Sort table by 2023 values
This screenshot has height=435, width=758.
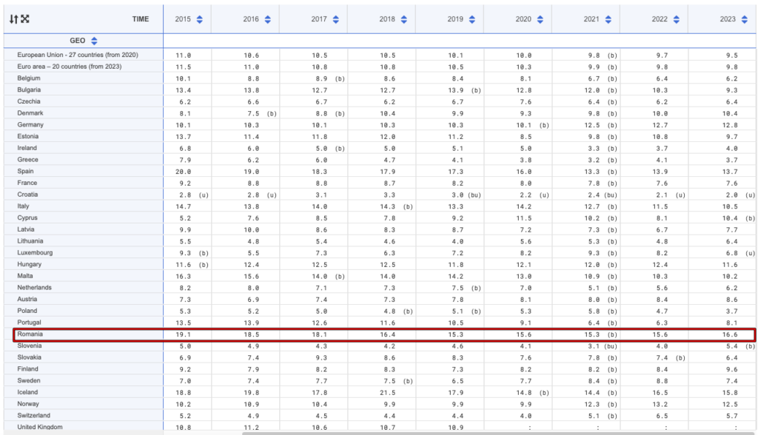(x=743, y=19)
